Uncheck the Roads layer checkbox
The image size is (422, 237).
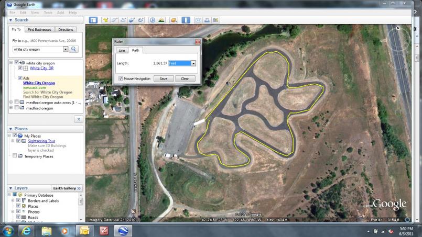18,217
